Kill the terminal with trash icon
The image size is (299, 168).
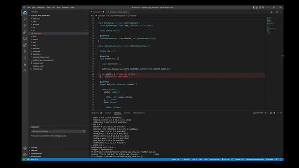(274, 113)
